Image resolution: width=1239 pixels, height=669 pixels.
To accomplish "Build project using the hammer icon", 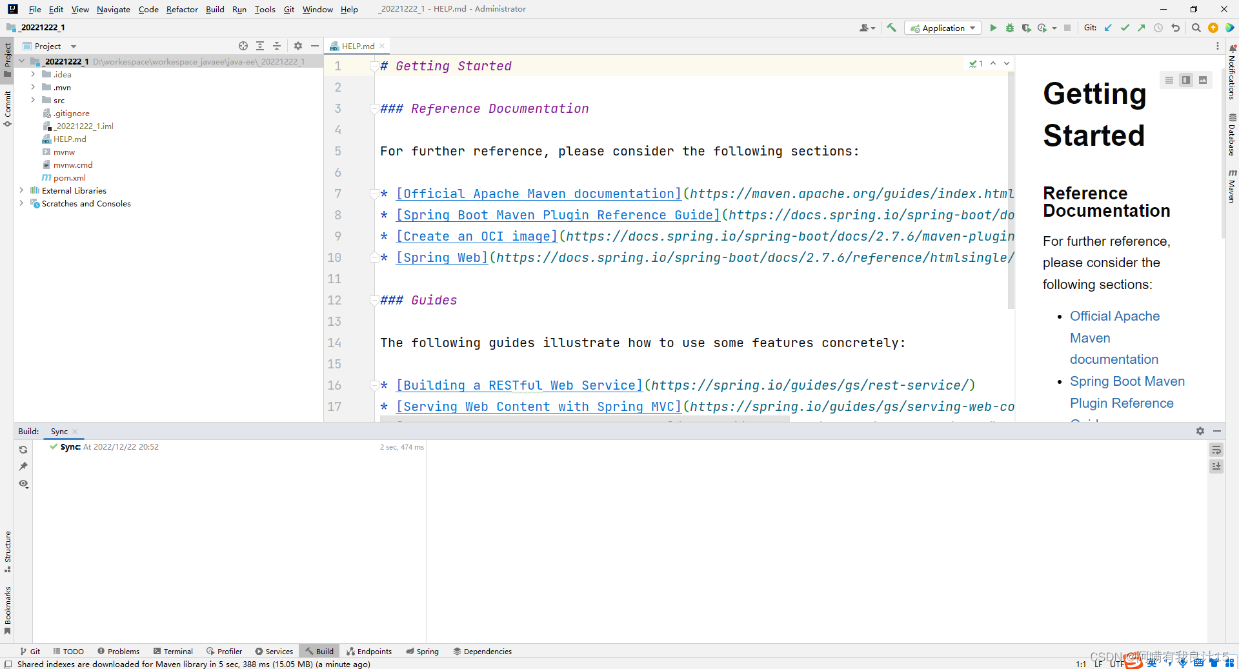I will pos(892,28).
